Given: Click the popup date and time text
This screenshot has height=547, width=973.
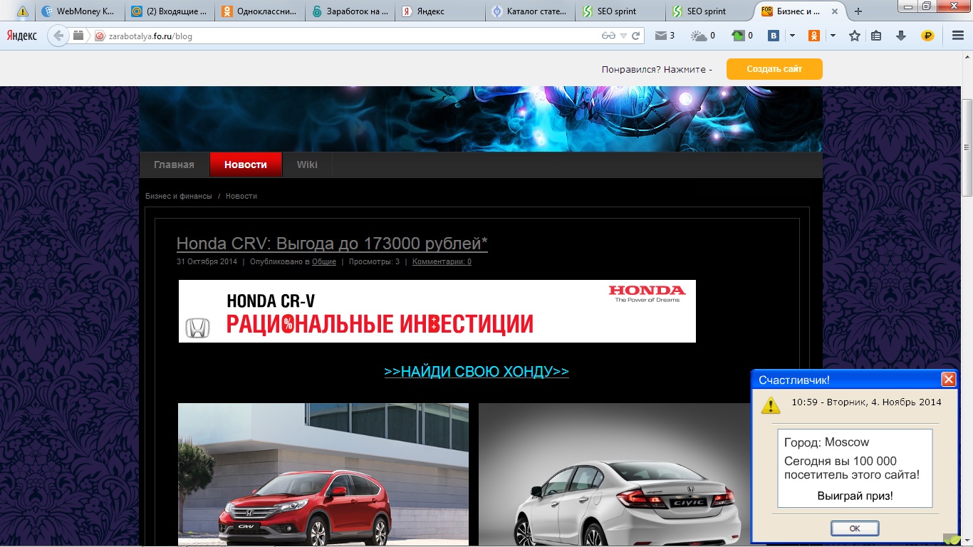Looking at the screenshot, I should (x=866, y=402).
